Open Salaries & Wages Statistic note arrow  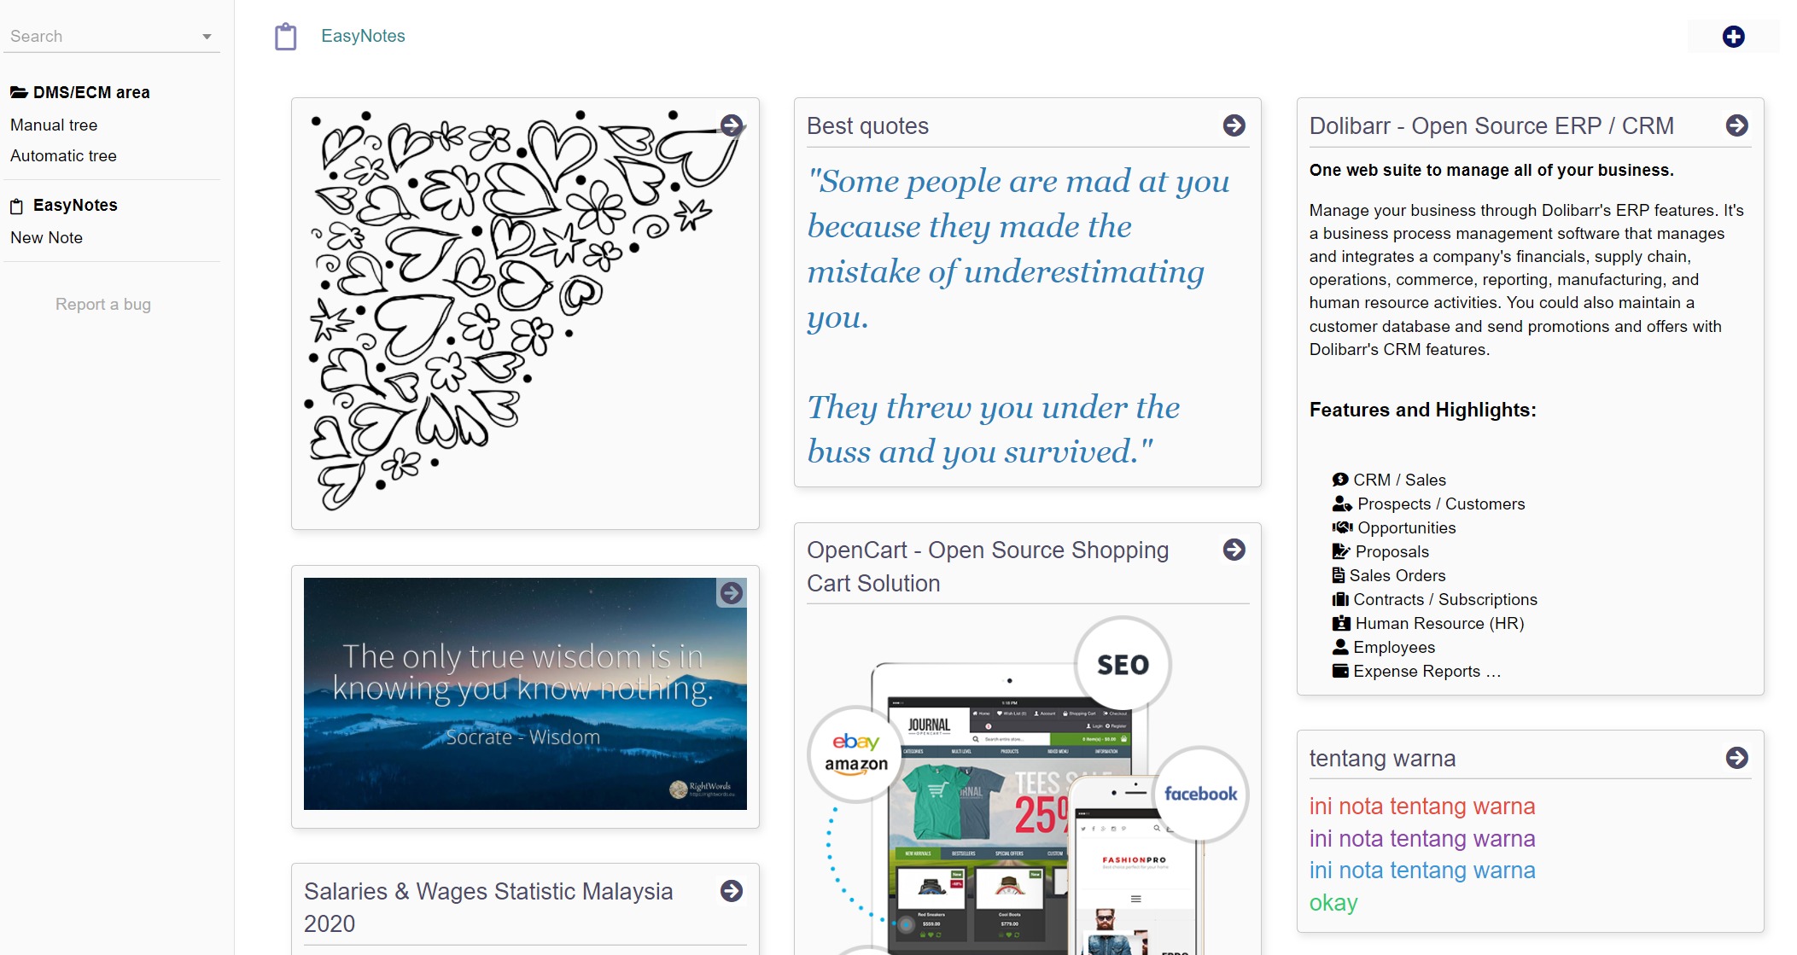point(732,891)
